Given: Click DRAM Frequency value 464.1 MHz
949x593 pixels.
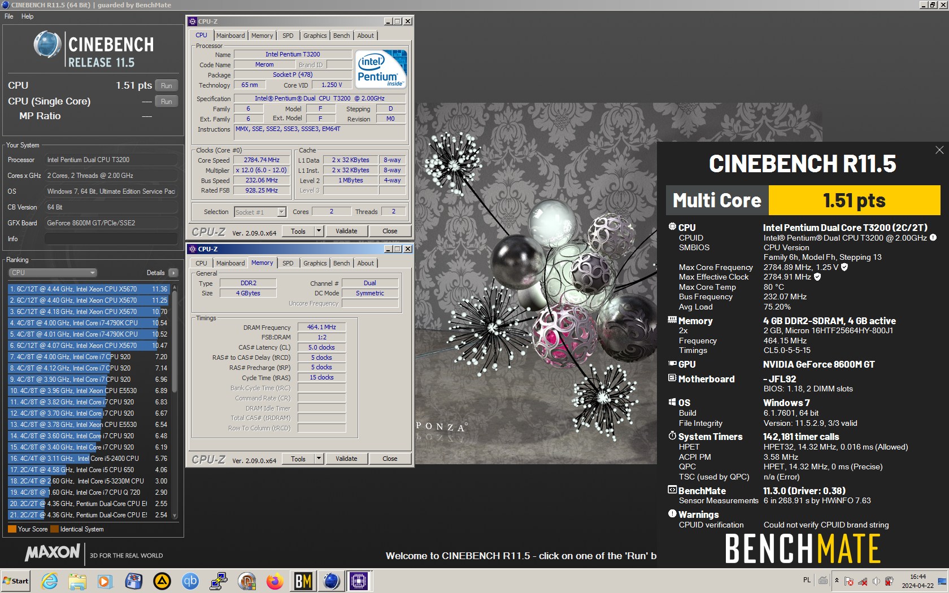Looking at the screenshot, I should (x=321, y=327).
